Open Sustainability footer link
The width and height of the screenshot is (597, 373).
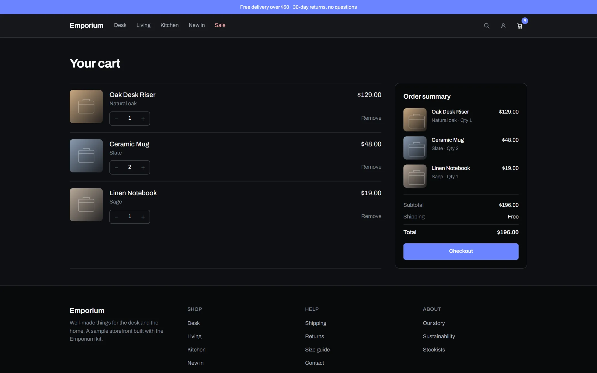tap(439, 336)
